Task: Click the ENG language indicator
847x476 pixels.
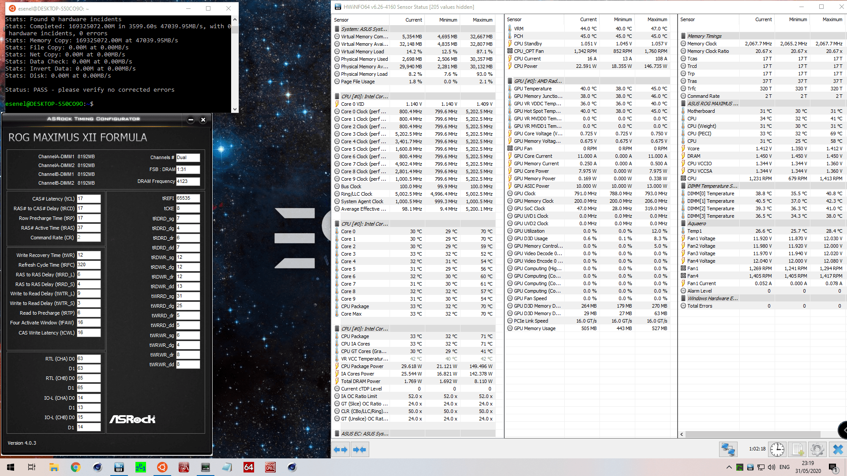Action: click(x=784, y=467)
